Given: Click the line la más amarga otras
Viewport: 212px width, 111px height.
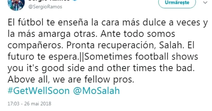Looking at the screenshot, I should pos(52,34).
